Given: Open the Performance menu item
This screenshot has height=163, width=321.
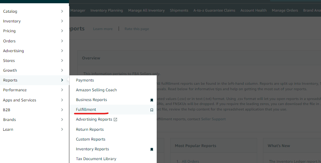Looking at the screenshot, I should coord(34,90).
